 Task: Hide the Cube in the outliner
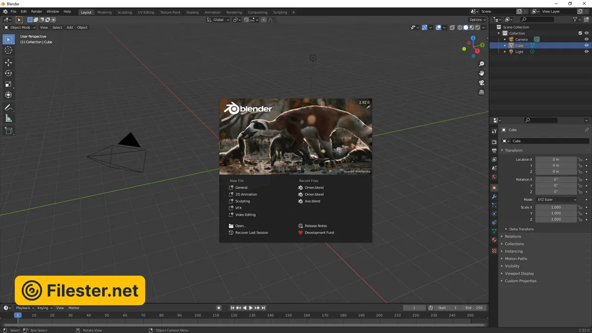586,46
